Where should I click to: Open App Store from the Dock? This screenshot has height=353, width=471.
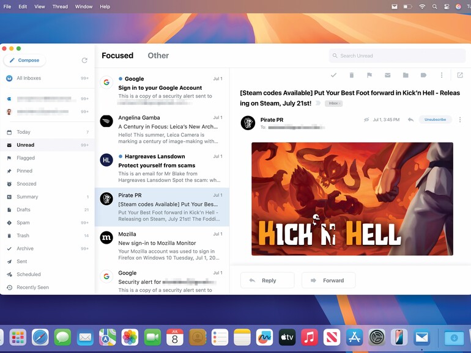click(x=354, y=337)
